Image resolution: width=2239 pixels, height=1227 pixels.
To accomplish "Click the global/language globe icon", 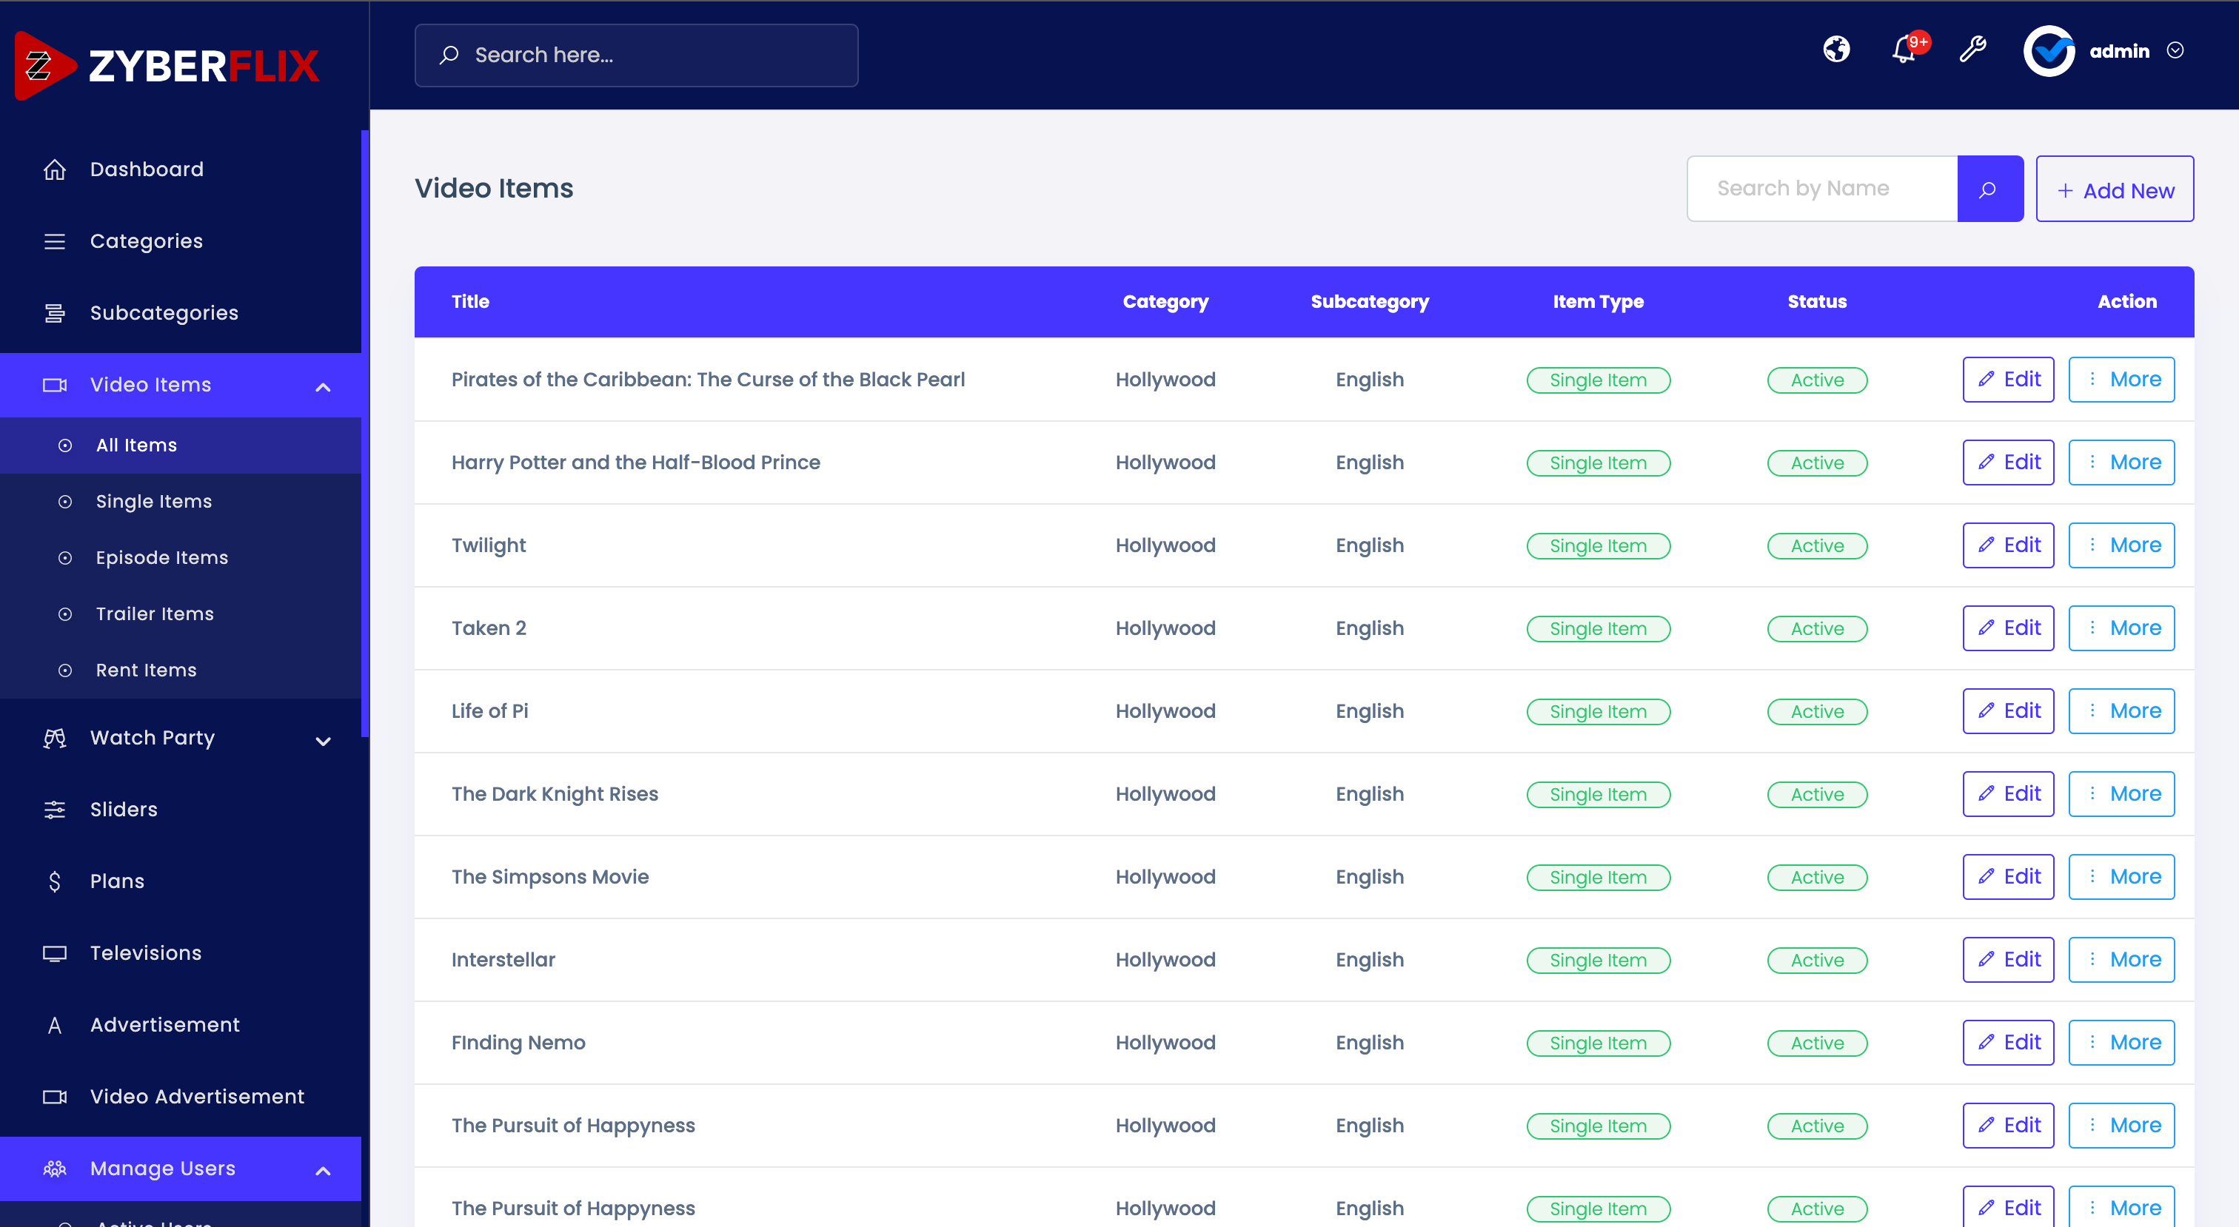I will click(x=1838, y=51).
